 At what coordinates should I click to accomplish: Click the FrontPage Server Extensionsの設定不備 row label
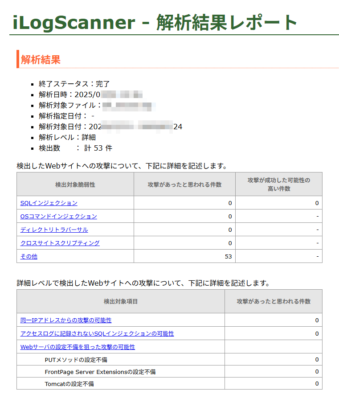coord(100,372)
